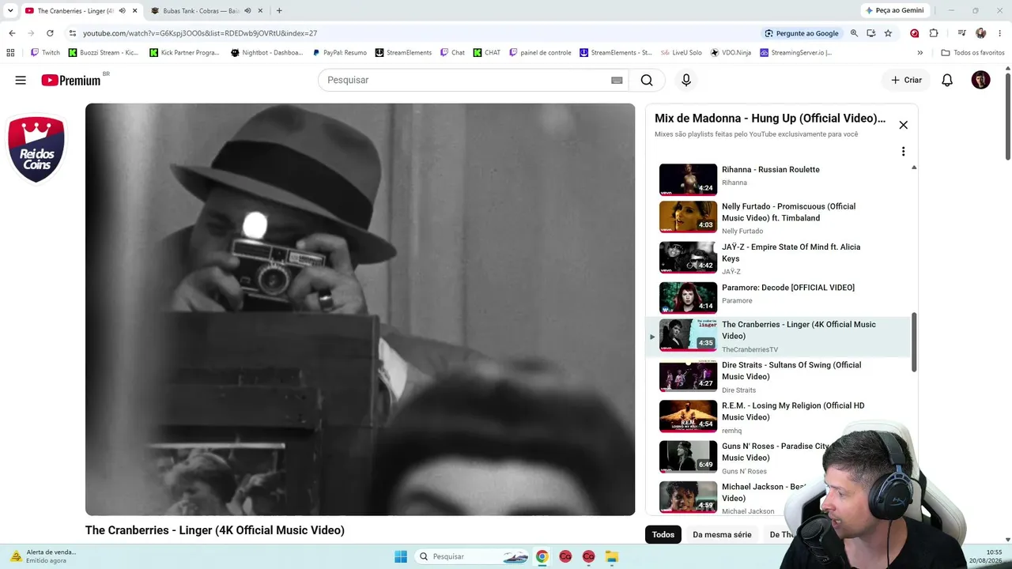
Task: Play Guns N' Roses - Paradise City thumbnail
Action: click(x=688, y=457)
